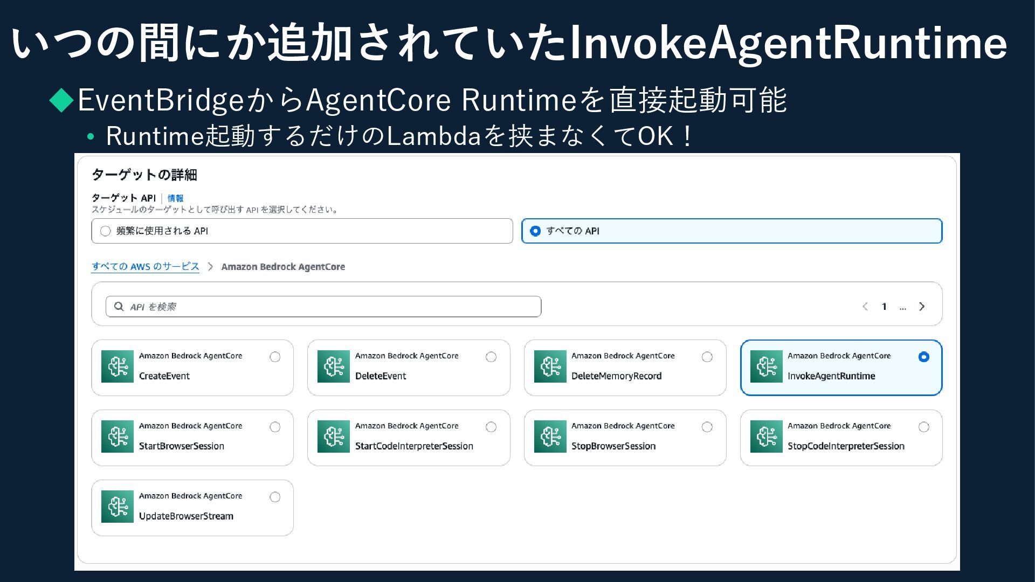Select the すべての API radio option

tap(535, 231)
